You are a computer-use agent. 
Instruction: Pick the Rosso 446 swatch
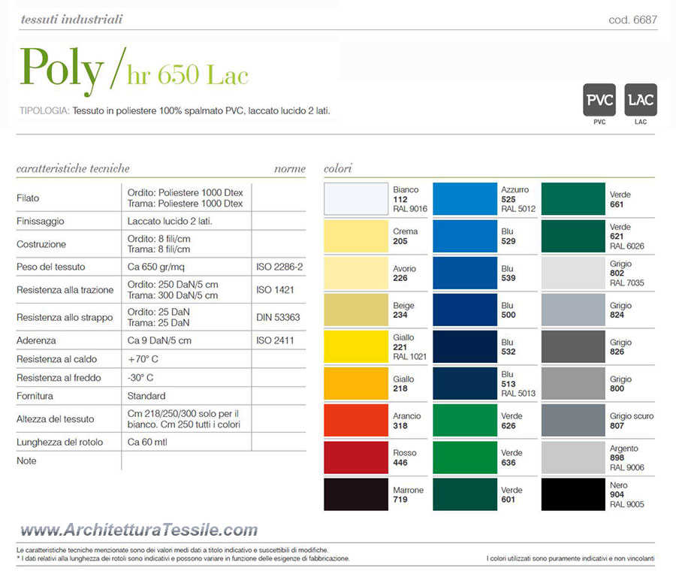pos(356,457)
